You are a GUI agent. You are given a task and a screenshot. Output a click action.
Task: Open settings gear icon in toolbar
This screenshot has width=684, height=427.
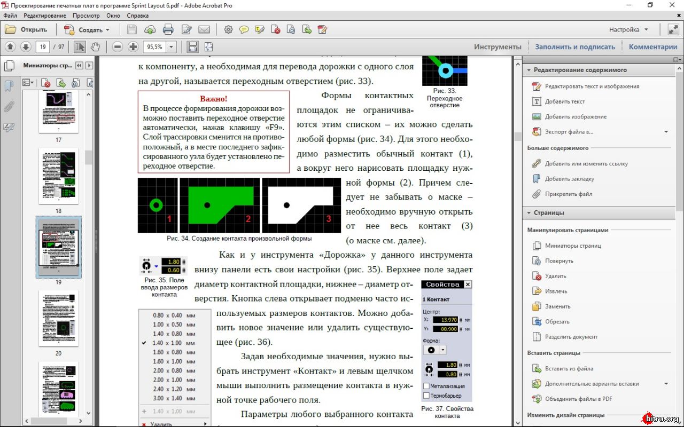click(x=229, y=29)
